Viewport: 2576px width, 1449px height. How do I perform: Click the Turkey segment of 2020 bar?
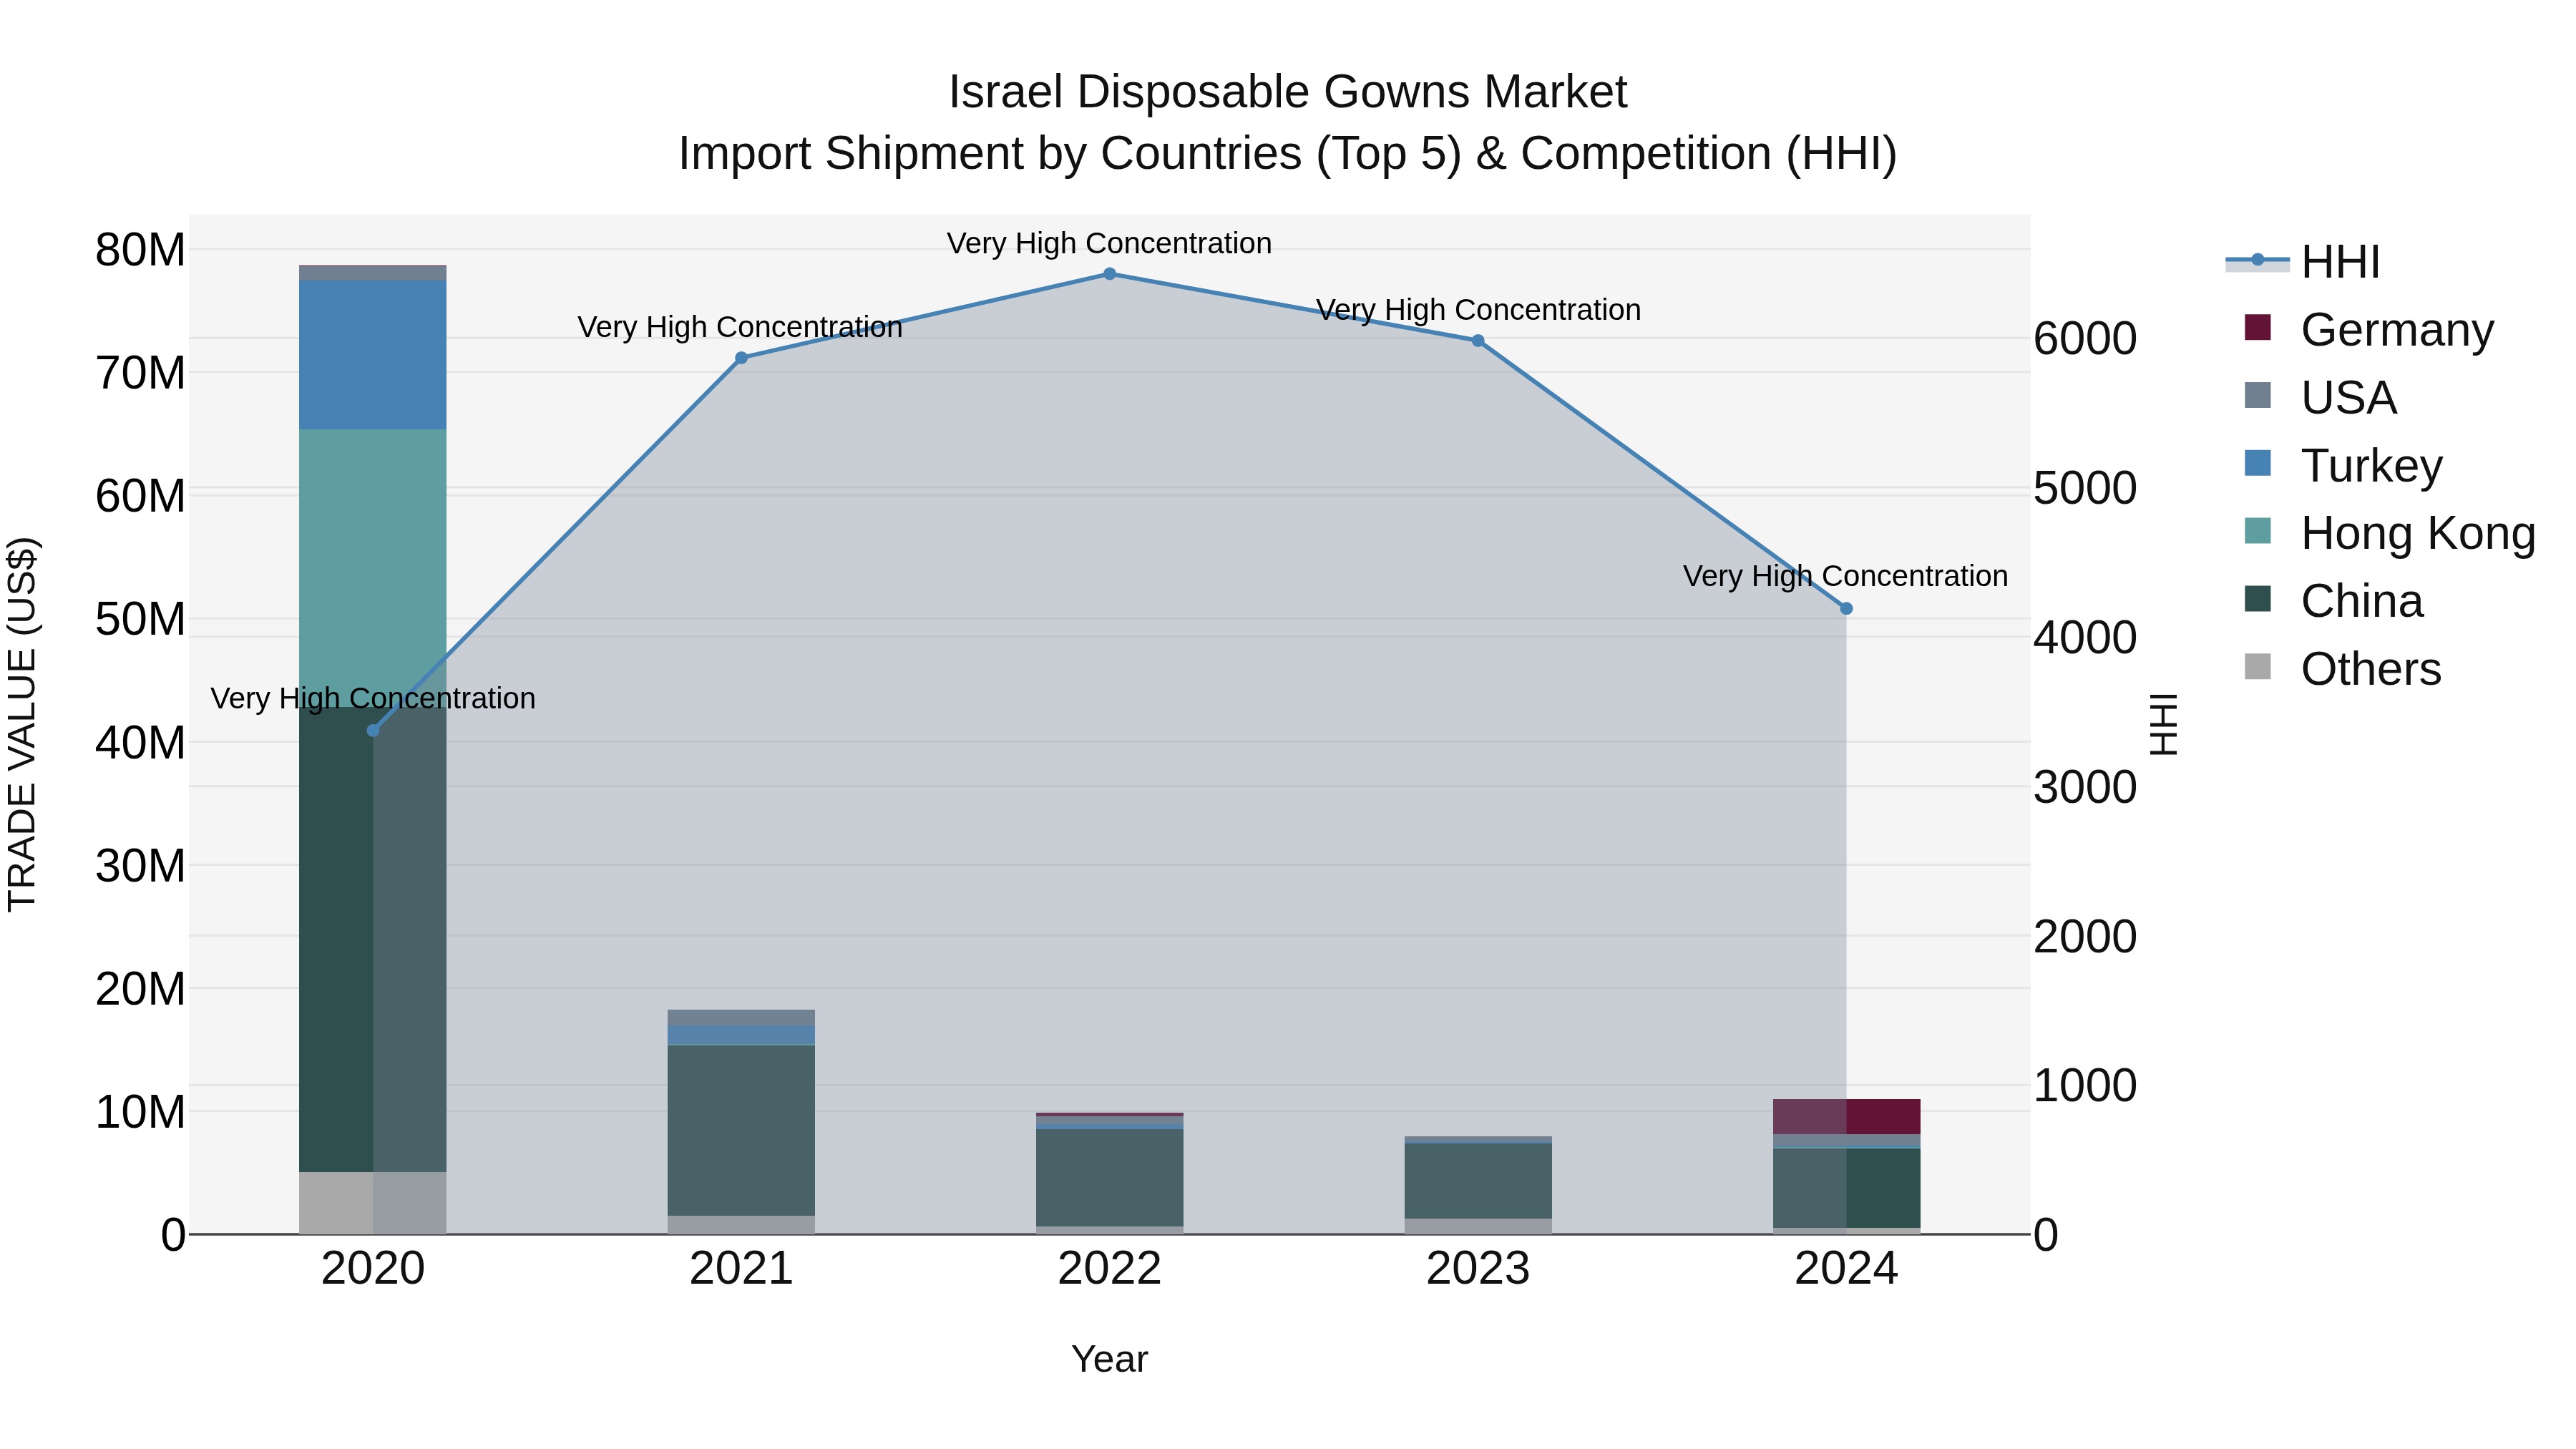point(373,355)
